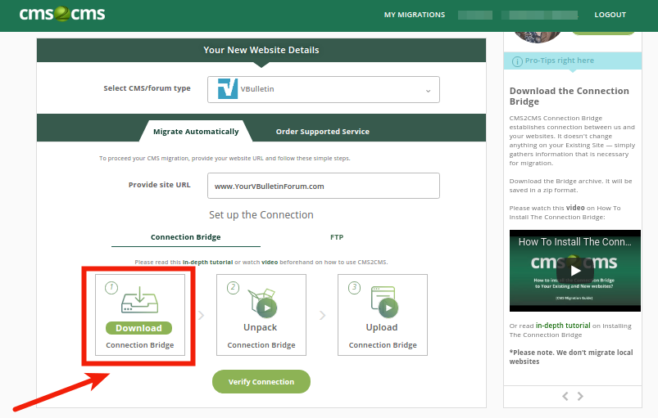
Task: Click the Upload step label
Action: [382, 327]
